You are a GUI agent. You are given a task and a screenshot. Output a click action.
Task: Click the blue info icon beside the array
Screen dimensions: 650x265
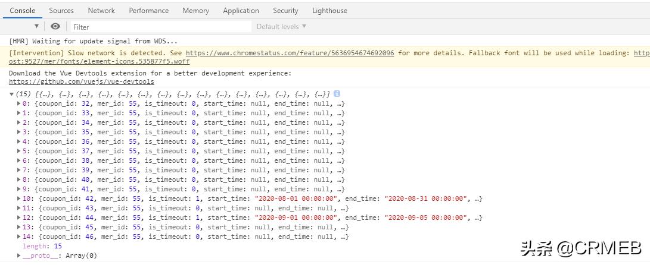(x=337, y=94)
